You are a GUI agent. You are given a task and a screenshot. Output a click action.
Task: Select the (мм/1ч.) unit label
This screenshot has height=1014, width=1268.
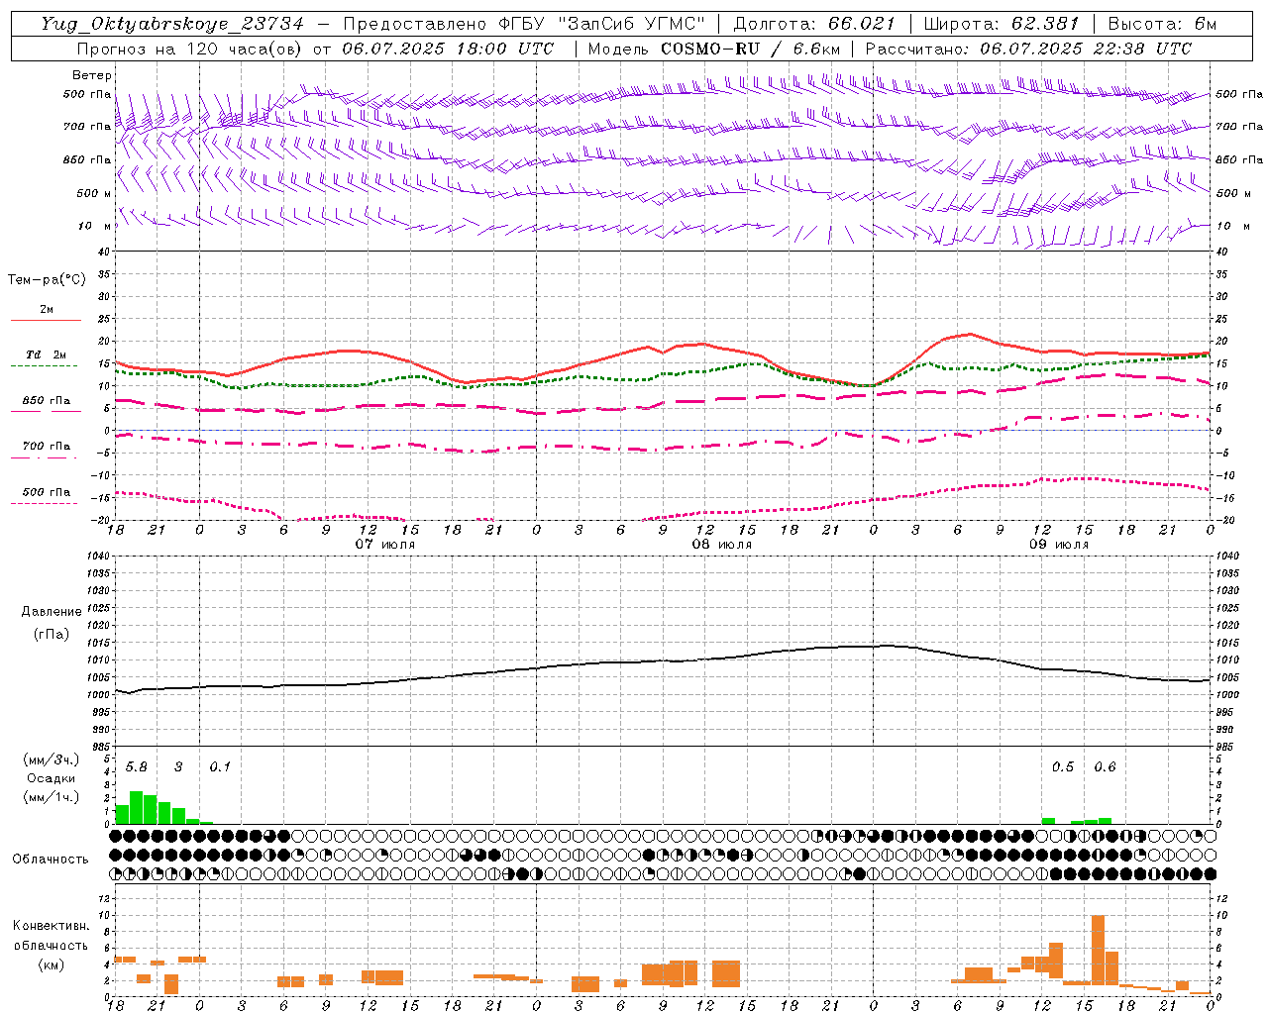[x=53, y=798]
